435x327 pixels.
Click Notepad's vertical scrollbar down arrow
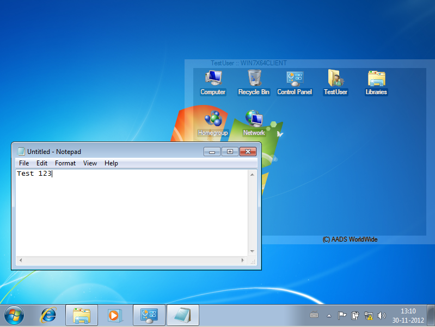click(252, 251)
